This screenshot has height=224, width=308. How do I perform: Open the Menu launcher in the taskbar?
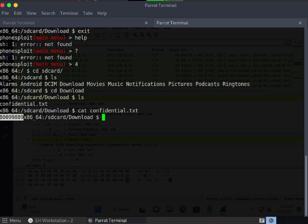12,220
